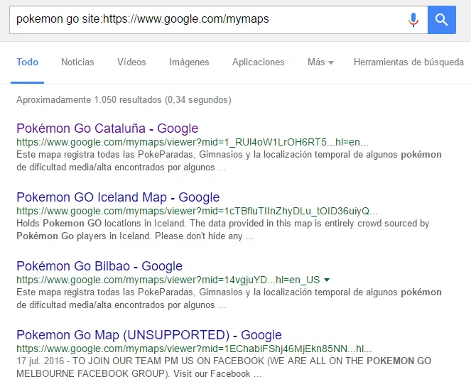Open the Pokemon GO Iceland Map result
471x389 pixels.
[x=118, y=197]
